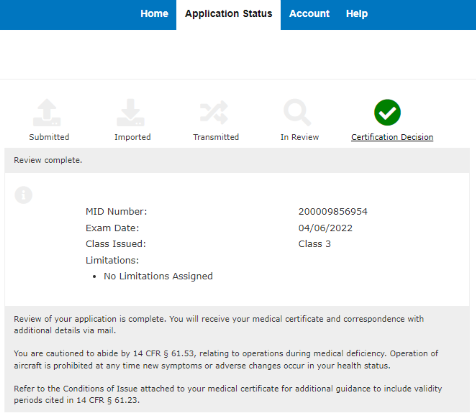The width and height of the screenshot is (476, 416).
Task: Open the Account tab
Action: [309, 14]
